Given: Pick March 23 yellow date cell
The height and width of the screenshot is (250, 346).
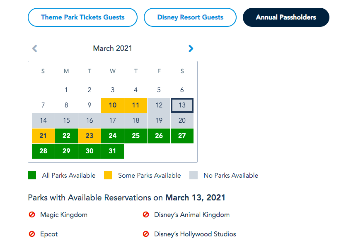Looking at the screenshot, I should 90,136.
